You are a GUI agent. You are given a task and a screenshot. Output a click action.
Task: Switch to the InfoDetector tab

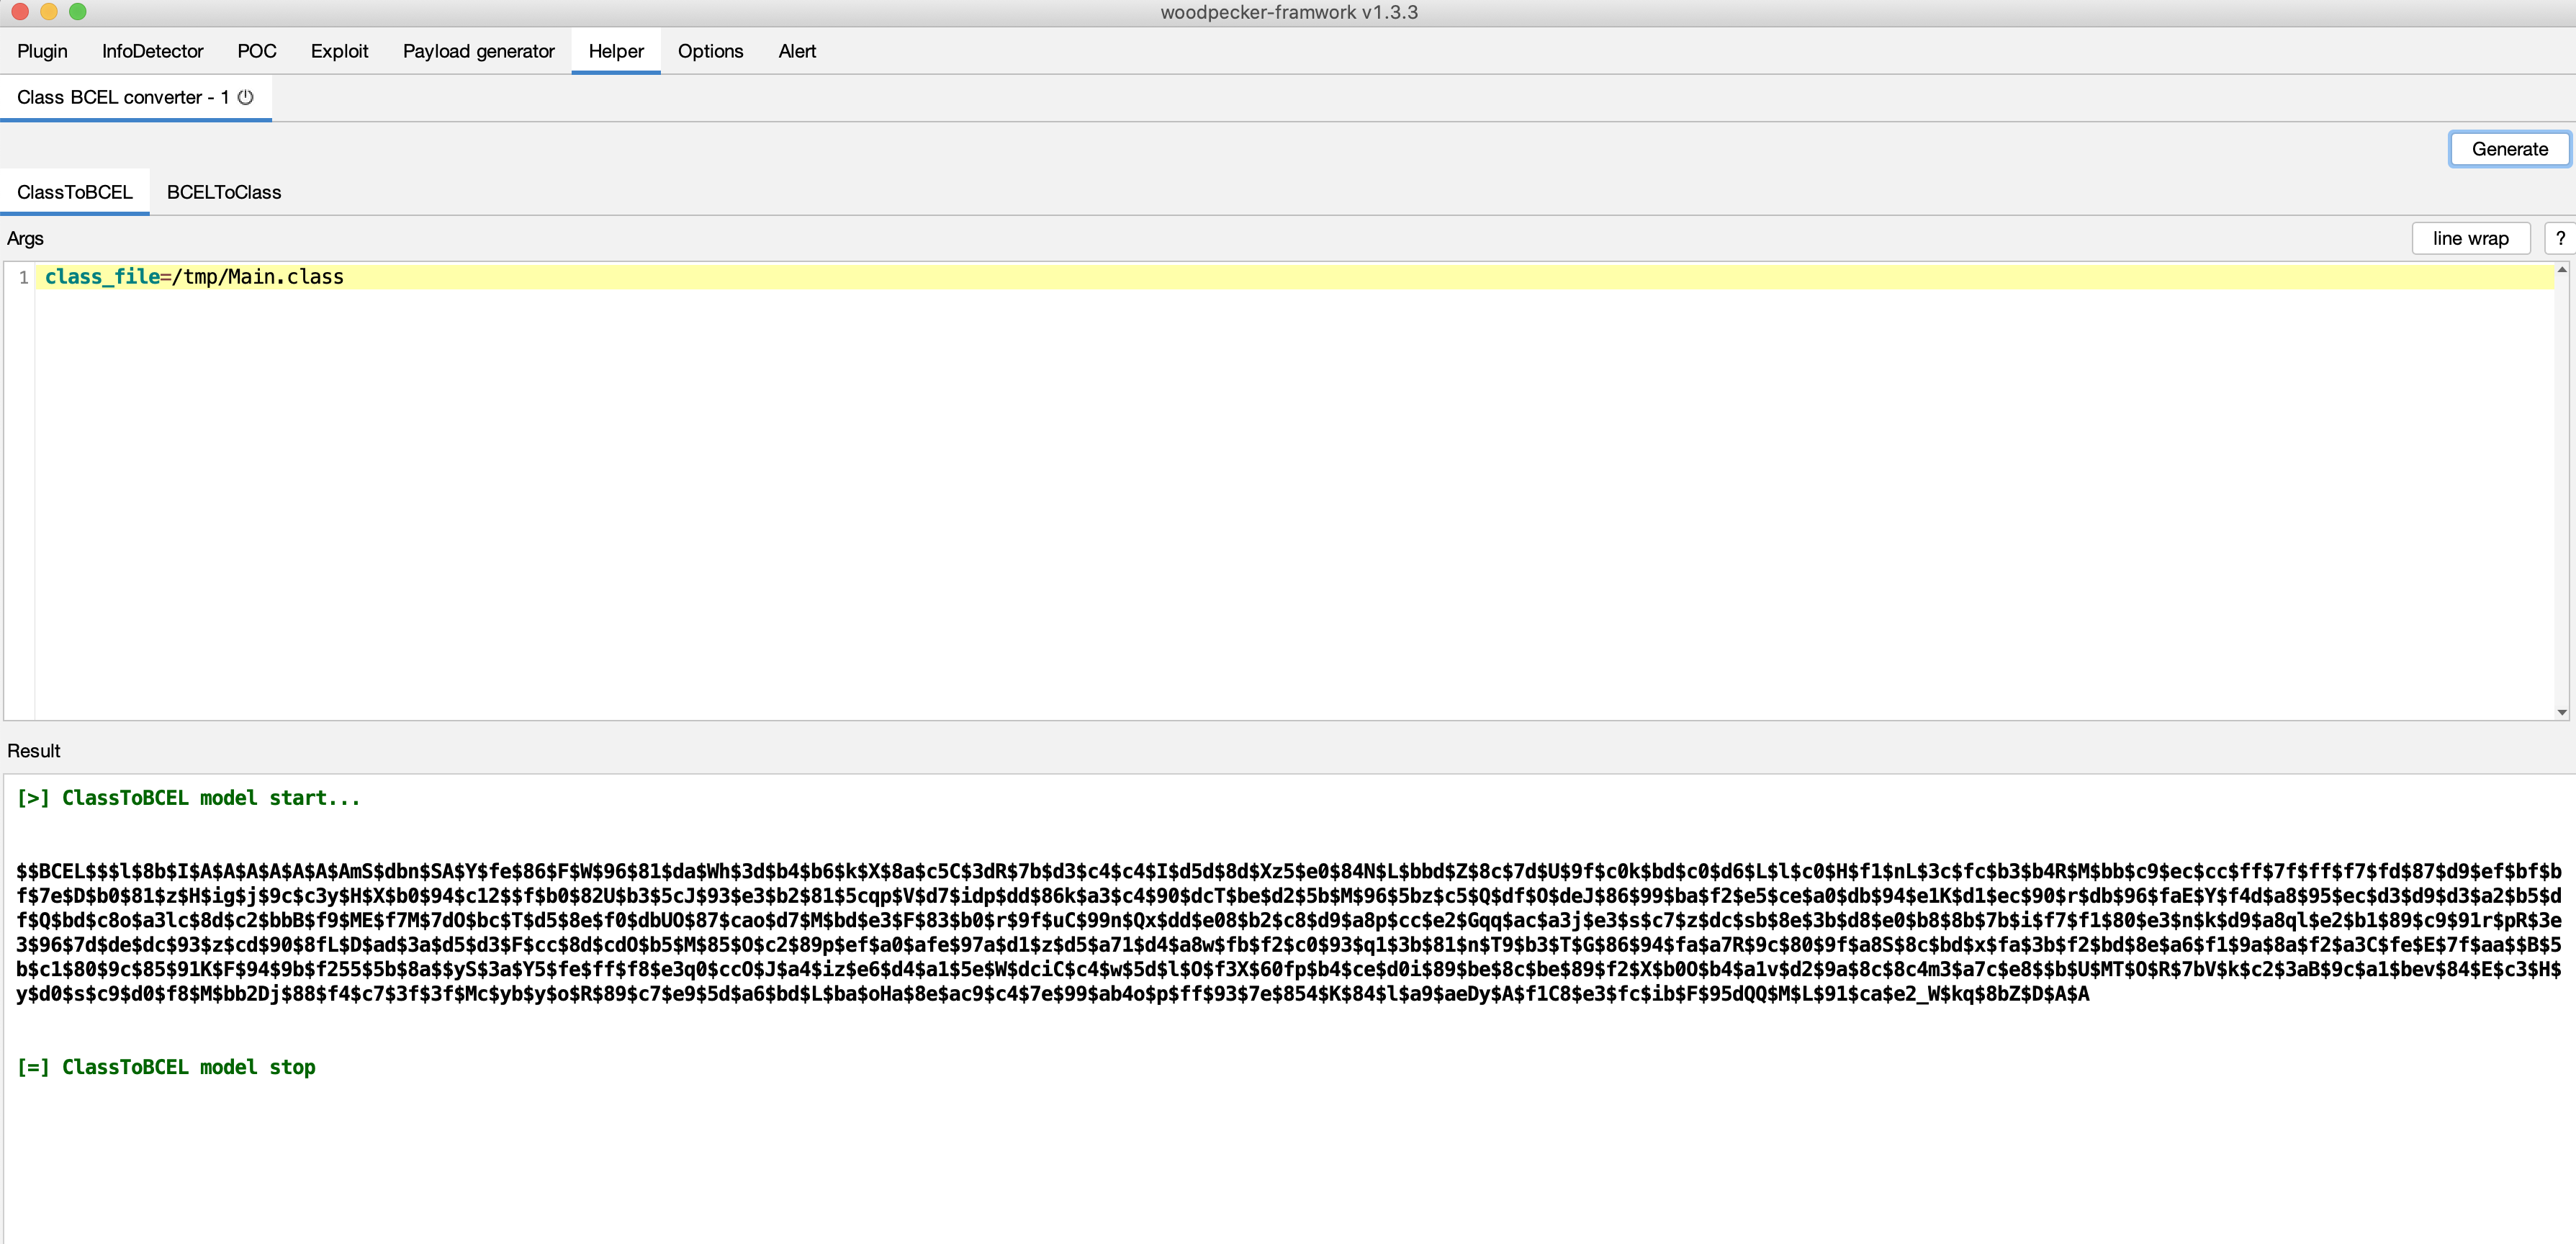click(152, 51)
